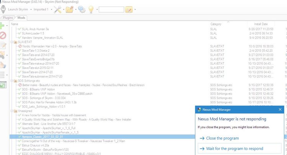Close the not responding dialog
The height and width of the screenshot is (155, 287).
coord(280,109)
